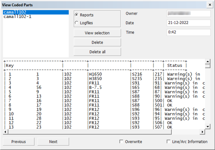
Task: Click the Owner input field
Action: pyautogui.click(x=188, y=14)
